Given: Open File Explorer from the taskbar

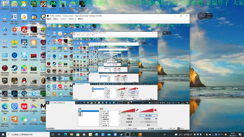Looking at the screenshot, I should 72,134.
